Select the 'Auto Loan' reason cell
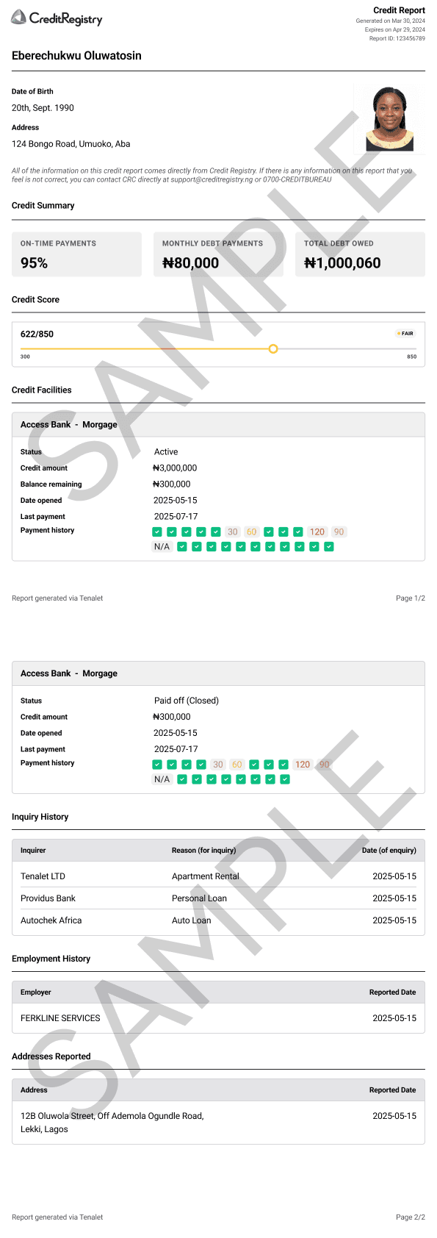 click(x=191, y=920)
